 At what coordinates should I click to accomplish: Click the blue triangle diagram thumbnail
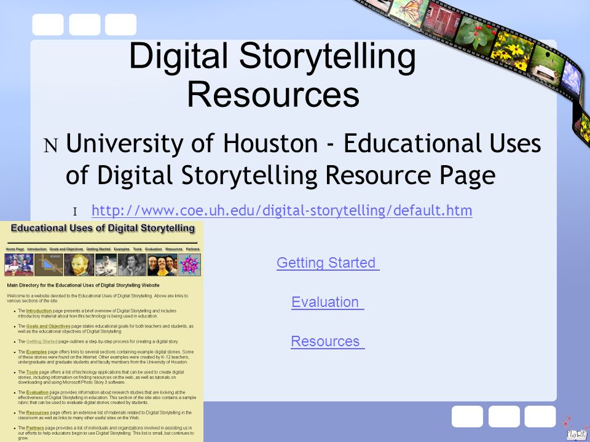coord(49,265)
